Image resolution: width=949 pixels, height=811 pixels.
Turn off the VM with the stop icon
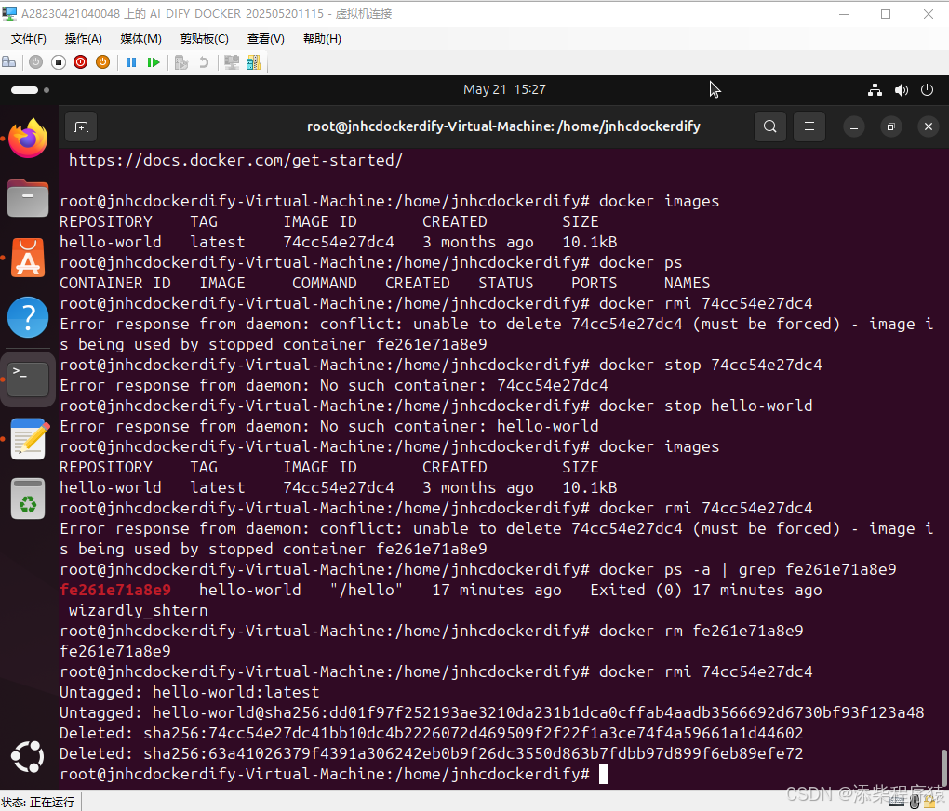59,62
